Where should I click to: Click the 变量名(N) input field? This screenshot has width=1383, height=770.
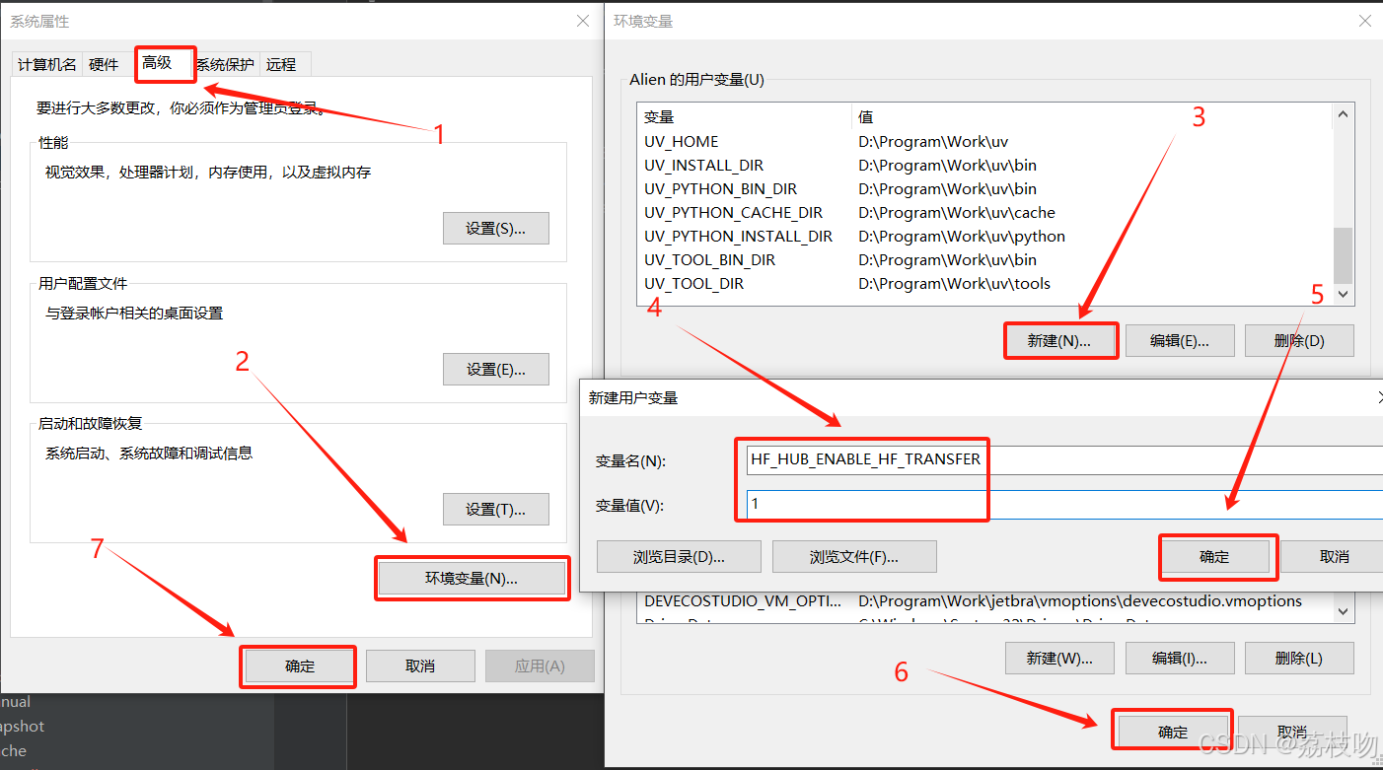1063,459
